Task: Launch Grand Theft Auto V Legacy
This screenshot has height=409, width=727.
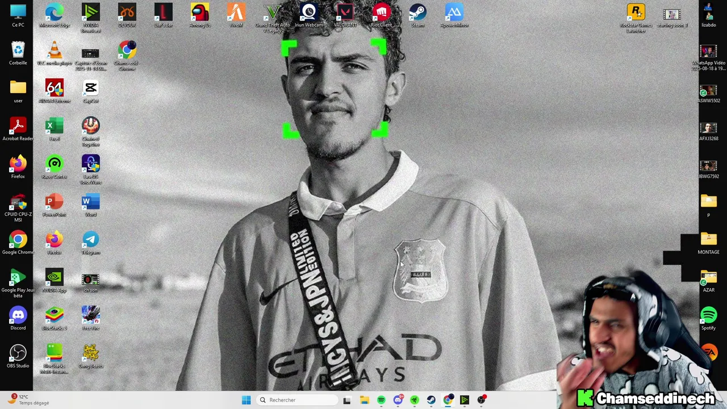Action: point(273,18)
